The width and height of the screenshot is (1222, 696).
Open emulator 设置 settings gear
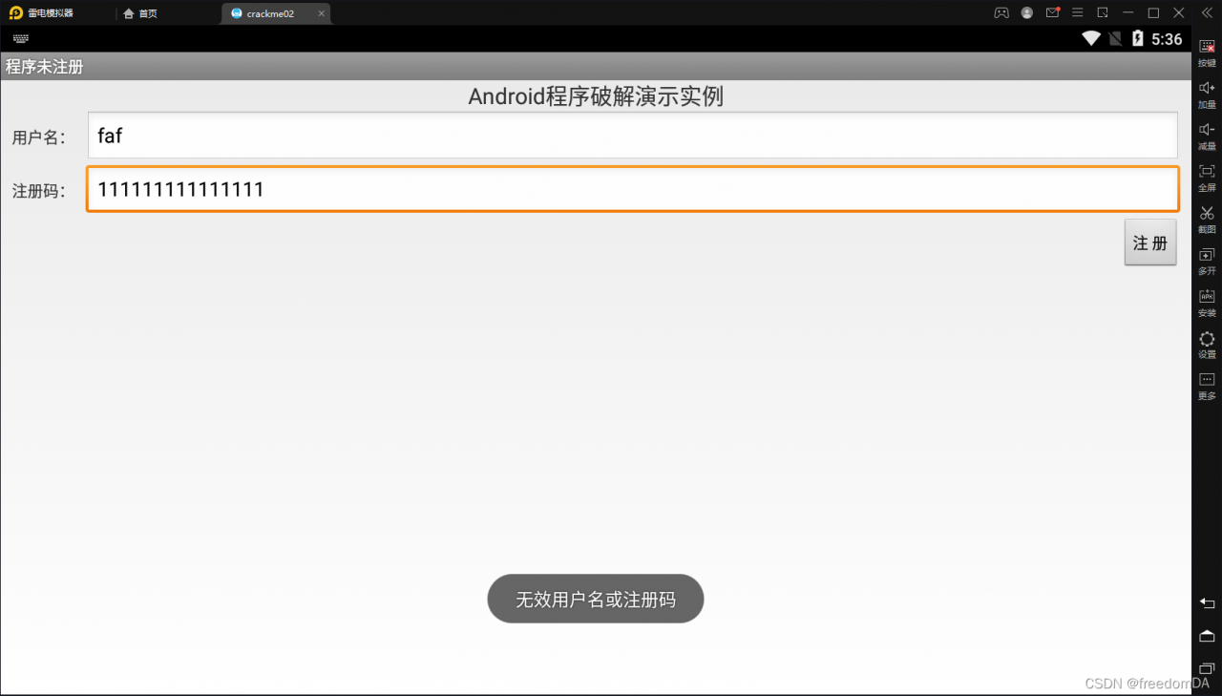point(1207,344)
